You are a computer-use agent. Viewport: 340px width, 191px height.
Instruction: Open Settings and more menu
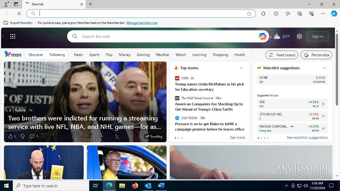[x=323, y=14]
